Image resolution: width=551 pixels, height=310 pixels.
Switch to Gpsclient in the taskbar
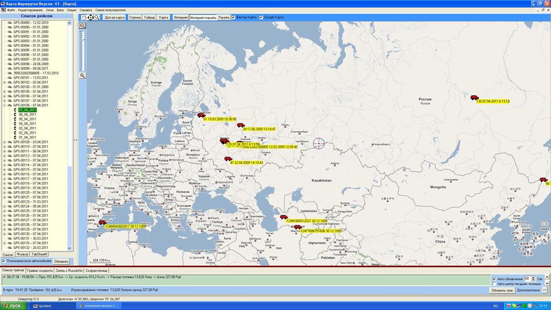[52, 306]
